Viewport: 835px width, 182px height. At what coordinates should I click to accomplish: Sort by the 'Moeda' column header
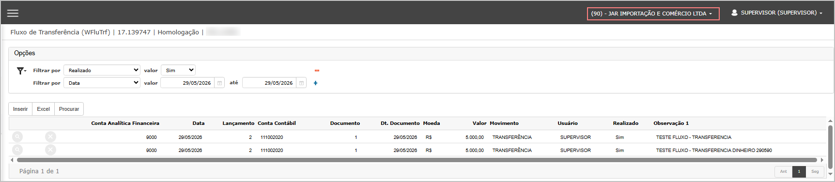432,123
